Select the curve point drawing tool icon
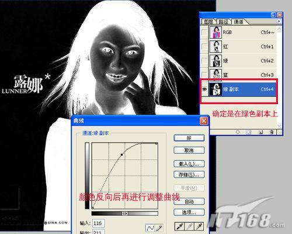Screen dimensions: 292x234 tap(150, 228)
